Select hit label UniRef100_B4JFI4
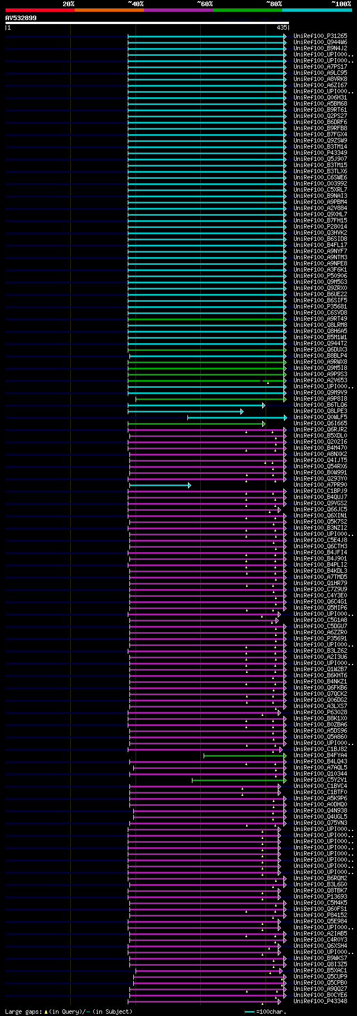The width and height of the screenshot is (357, 1016). pyautogui.click(x=320, y=553)
